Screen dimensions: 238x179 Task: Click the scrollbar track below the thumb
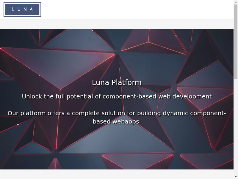coord(236,125)
